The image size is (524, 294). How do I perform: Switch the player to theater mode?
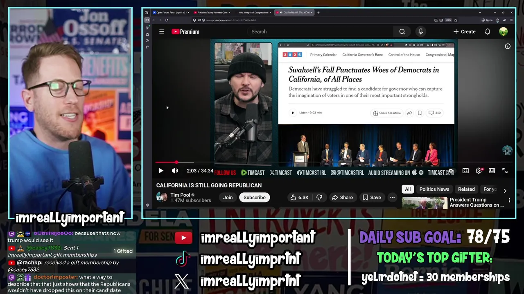click(492, 171)
